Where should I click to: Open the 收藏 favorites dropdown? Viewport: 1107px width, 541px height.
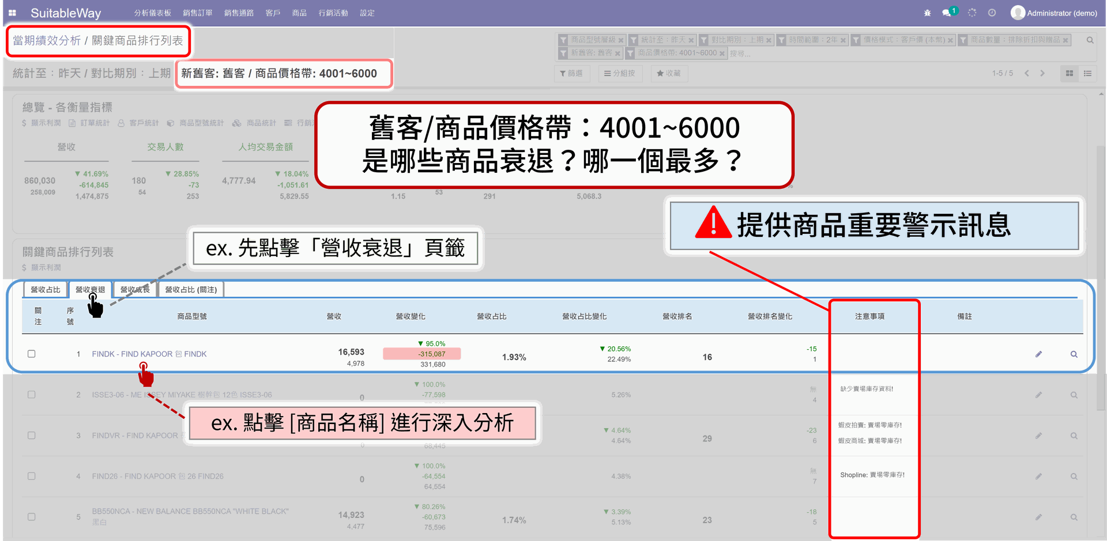(669, 73)
